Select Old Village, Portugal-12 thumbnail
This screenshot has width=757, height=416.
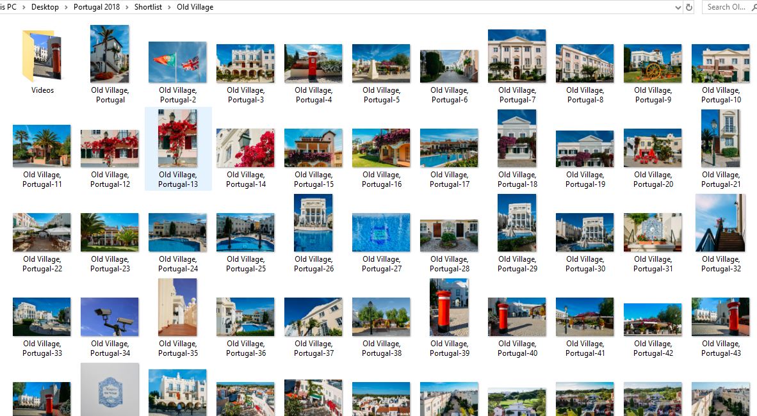pos(110,148)
